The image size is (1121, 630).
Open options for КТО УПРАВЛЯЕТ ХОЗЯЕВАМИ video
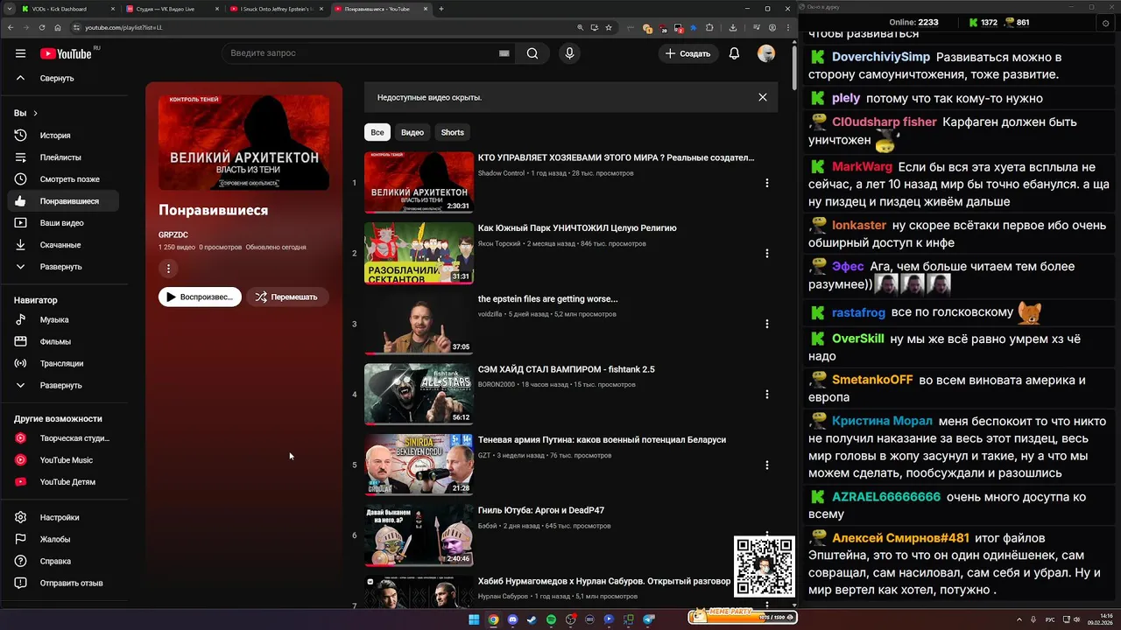point(766,183)
